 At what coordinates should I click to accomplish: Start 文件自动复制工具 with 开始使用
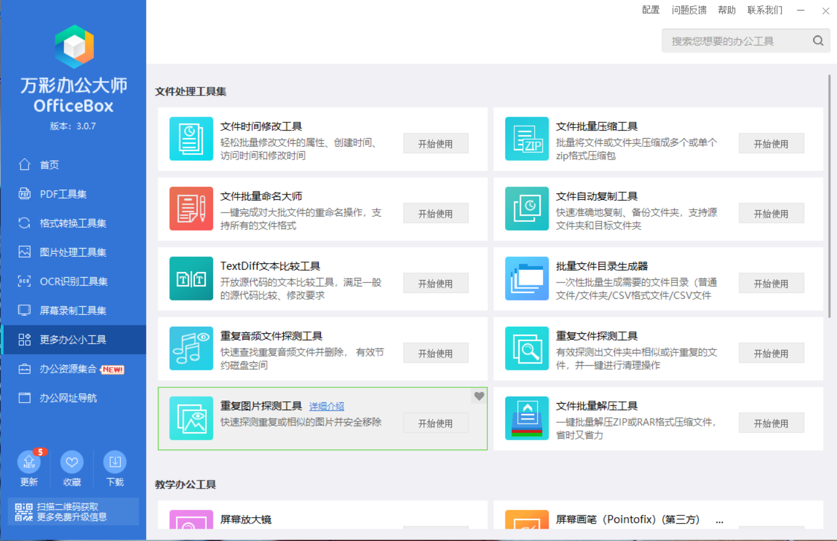pos(771,214)
